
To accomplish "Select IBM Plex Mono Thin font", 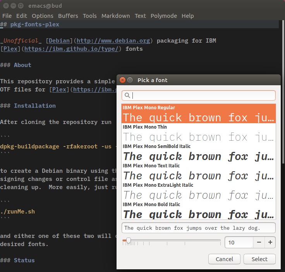I will [199, 133].
